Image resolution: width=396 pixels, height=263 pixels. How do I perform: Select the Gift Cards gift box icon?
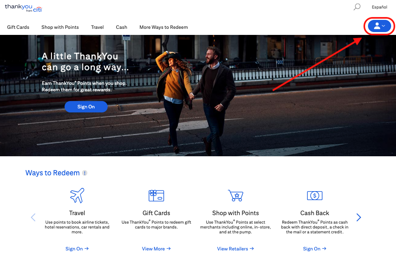point(156,195)
